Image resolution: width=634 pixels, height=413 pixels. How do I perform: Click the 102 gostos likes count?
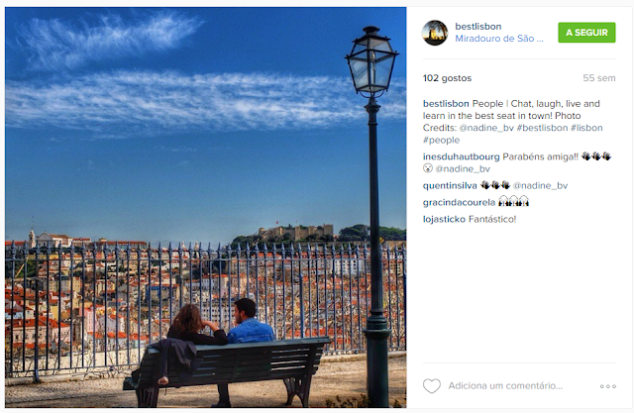447,78
